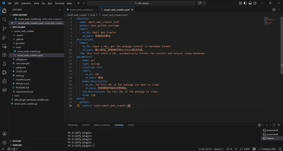Change language mode YAML in status bar
Viewport: 283px width, 151px height.
pyautogui.click(x=247, y=149)
